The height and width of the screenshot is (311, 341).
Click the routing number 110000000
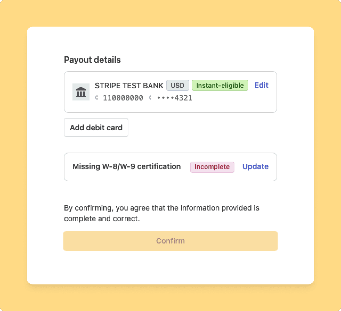pyautogui.click(x=123, y=98)
